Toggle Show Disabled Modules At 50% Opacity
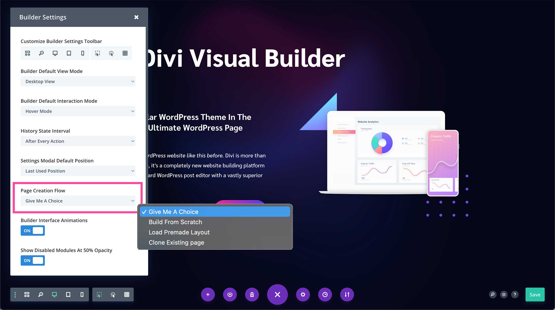Viewport: 555px width, 310px height. tap(33, 260)
